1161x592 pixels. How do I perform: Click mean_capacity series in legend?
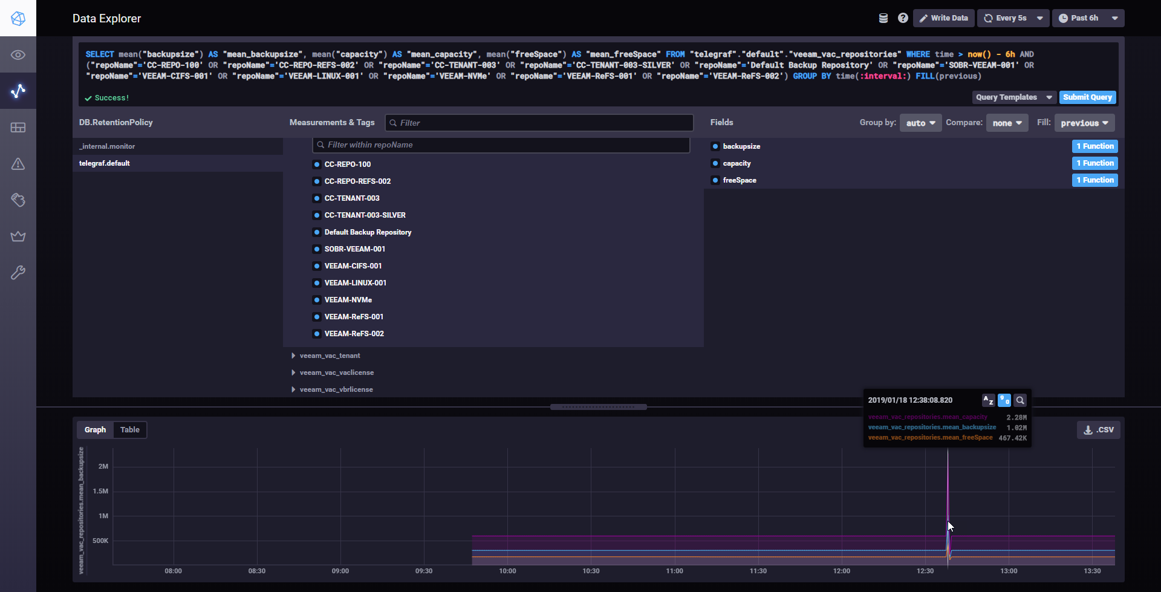[928, 417]
